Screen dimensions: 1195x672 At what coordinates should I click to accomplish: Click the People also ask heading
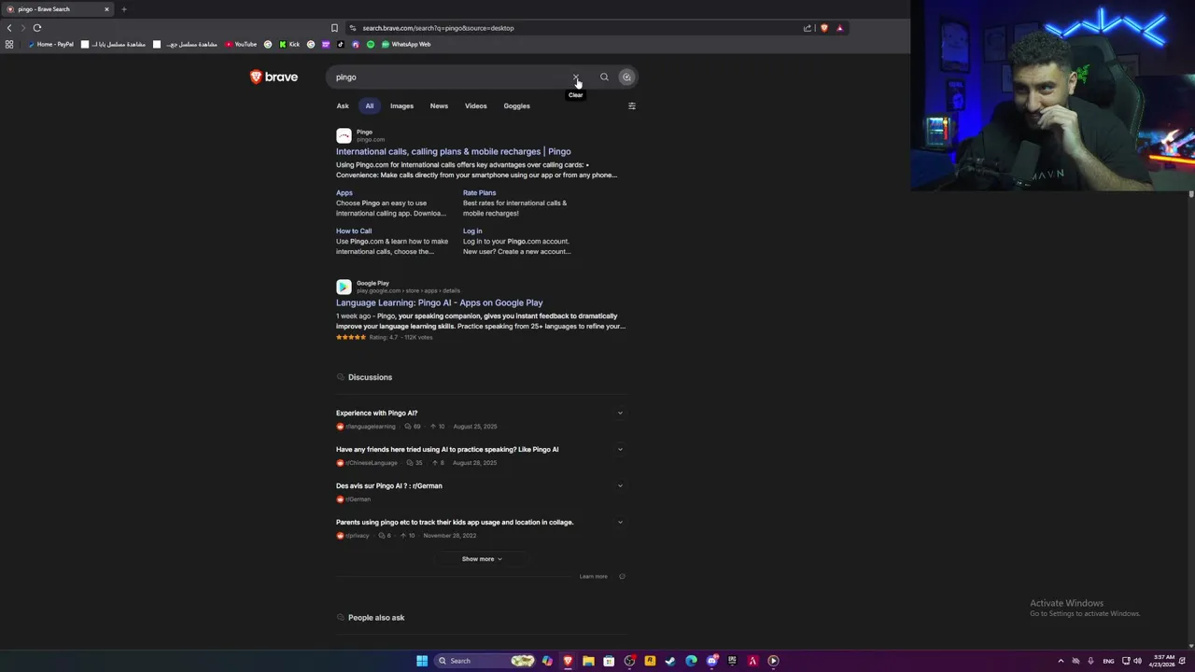tap(376, 618)
